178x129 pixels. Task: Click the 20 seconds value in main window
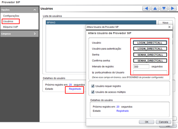pos(70,85)
